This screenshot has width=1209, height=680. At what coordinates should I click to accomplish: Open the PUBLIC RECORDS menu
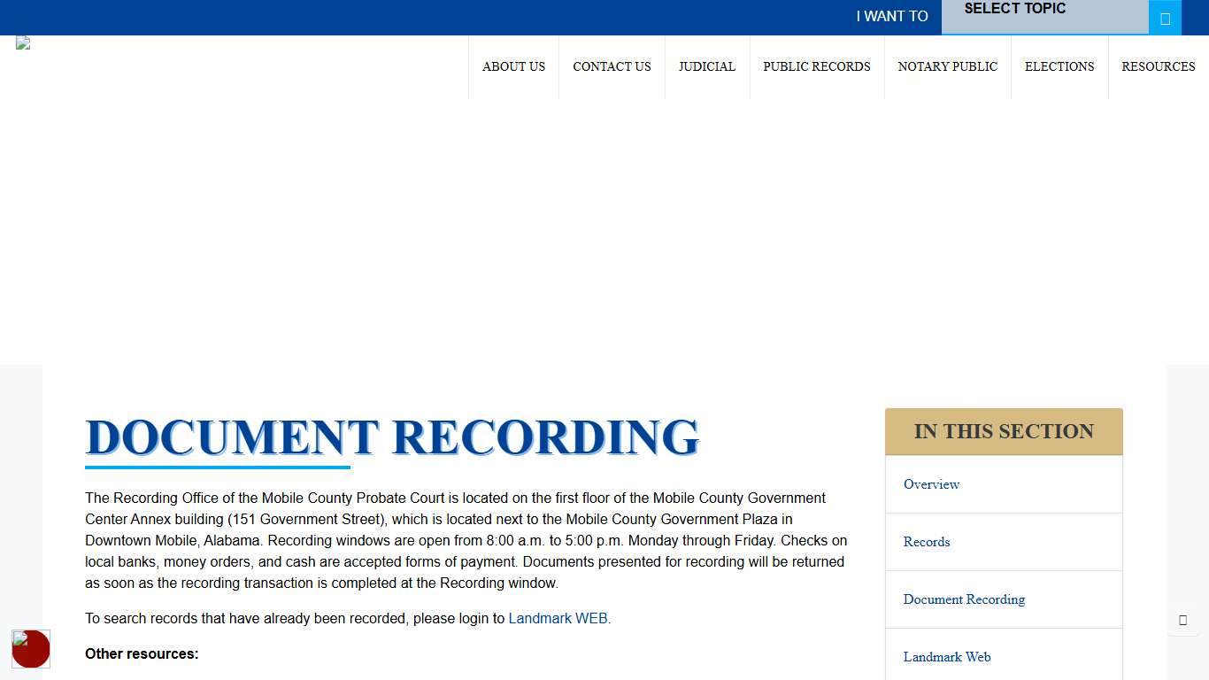(x=817, y=66)
